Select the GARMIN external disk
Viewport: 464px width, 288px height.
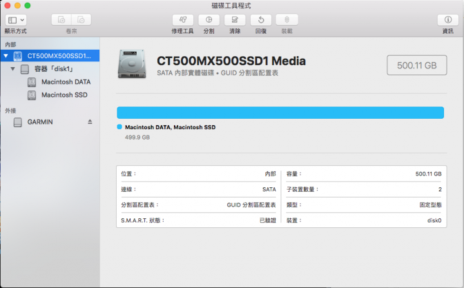tap(50, 122)
